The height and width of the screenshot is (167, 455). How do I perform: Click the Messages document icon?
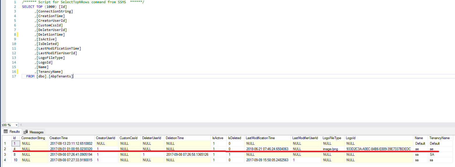point(26,132)
